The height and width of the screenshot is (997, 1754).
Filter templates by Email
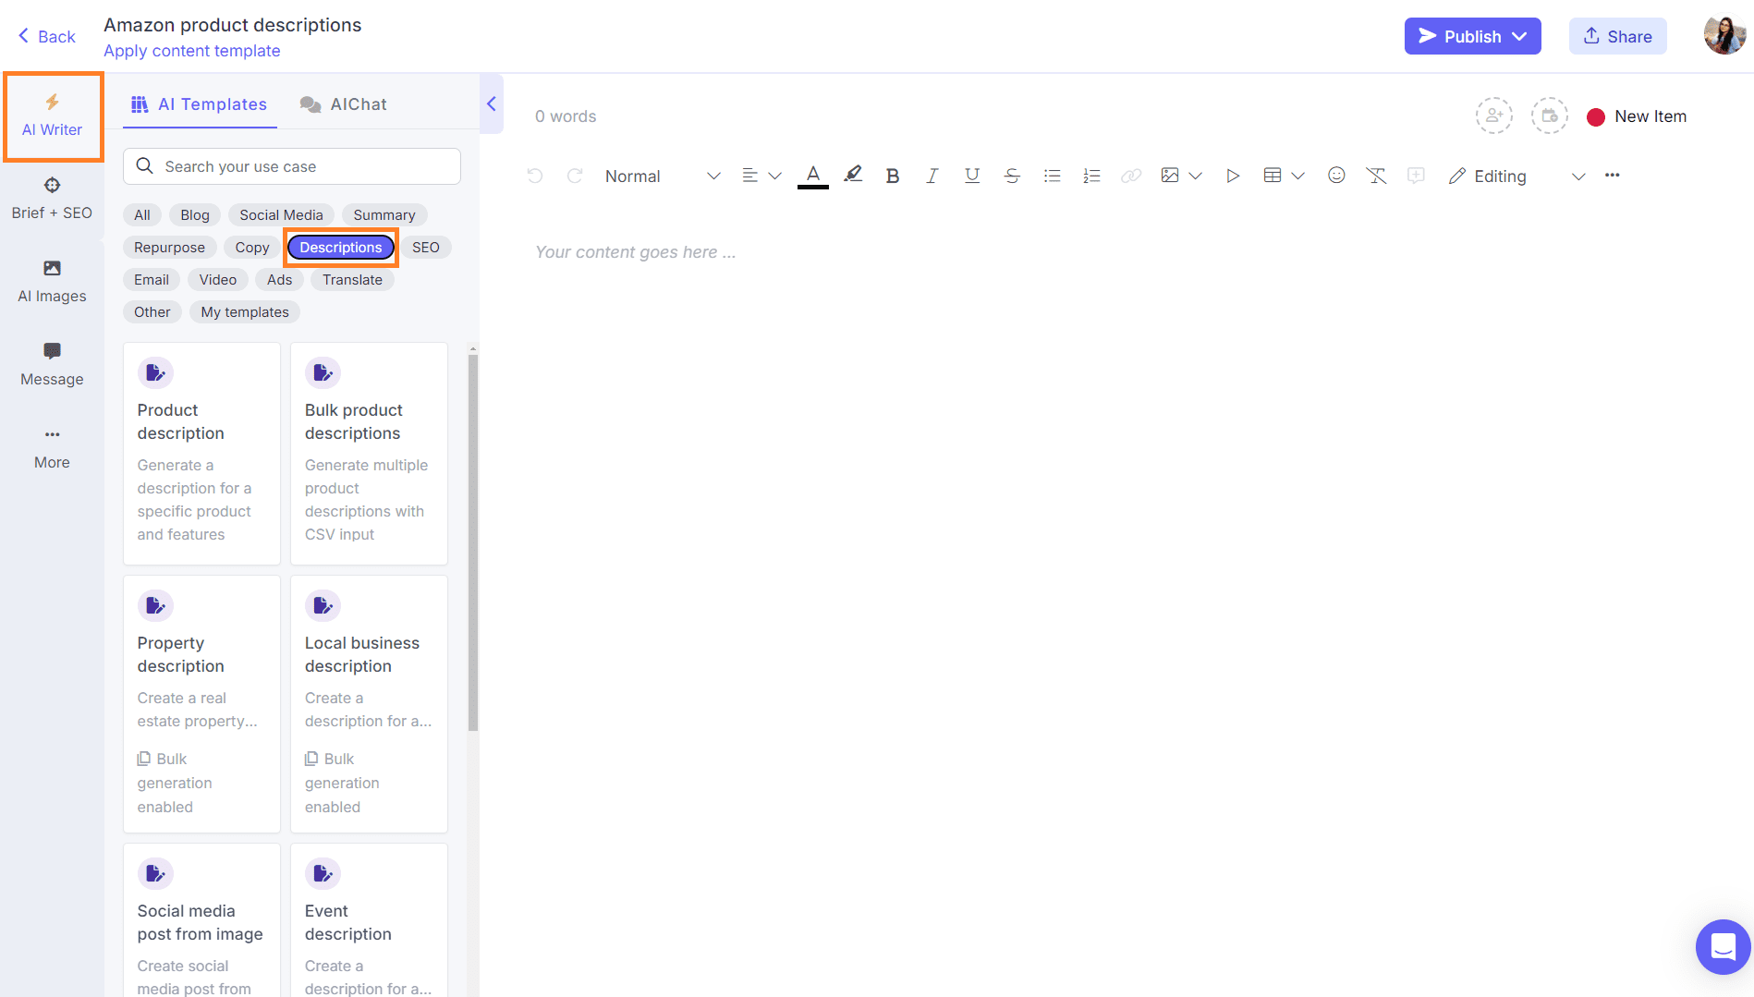(x=152, y=279)
